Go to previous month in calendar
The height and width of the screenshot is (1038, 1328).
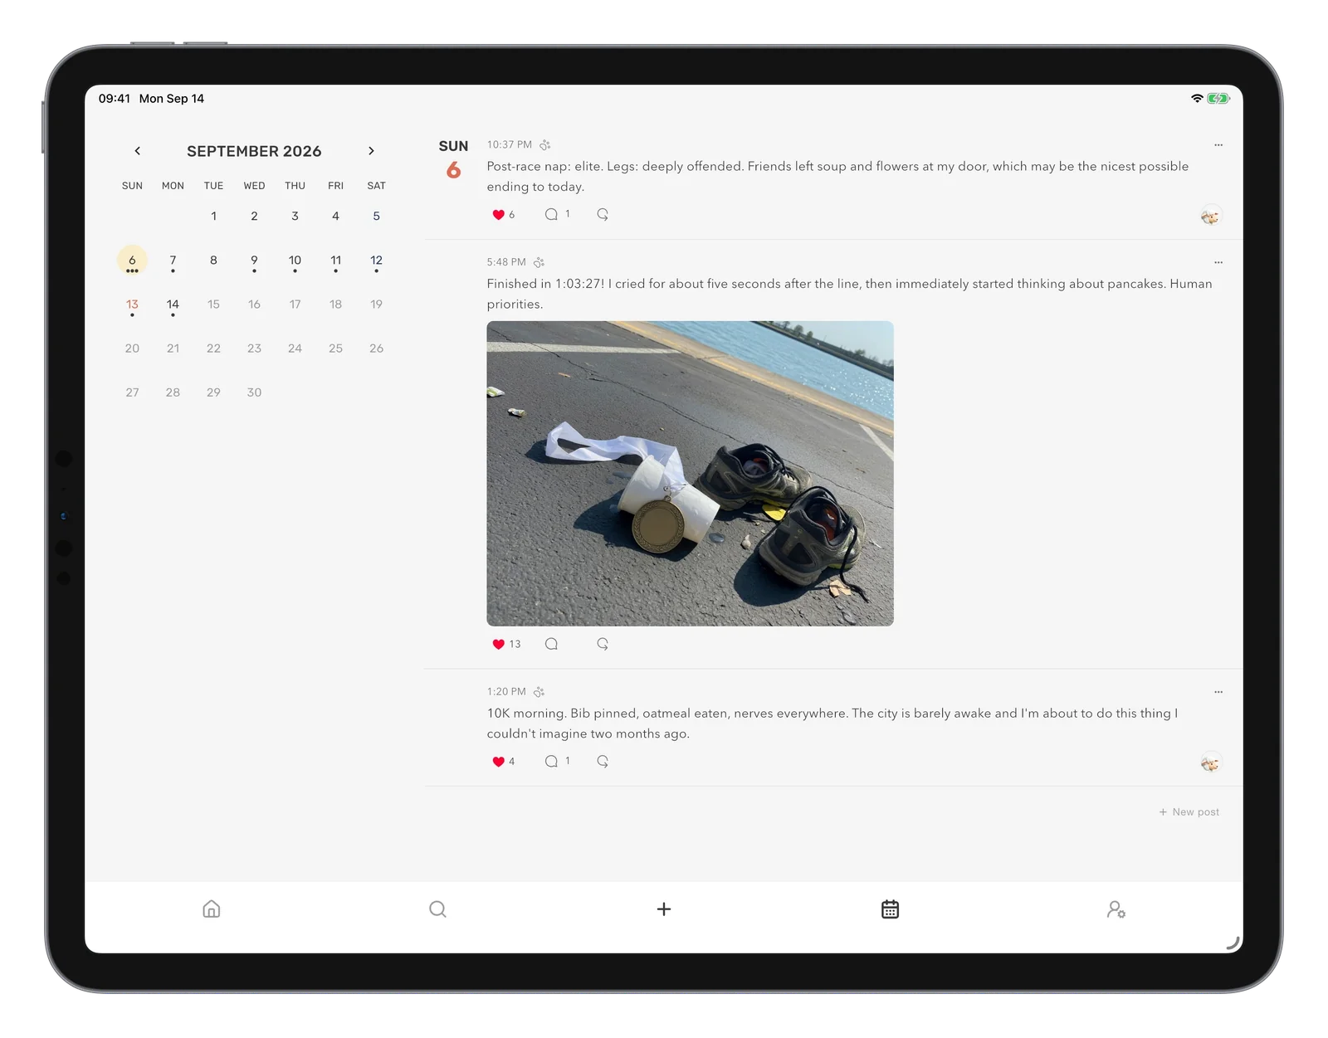[x=138, y=151]
